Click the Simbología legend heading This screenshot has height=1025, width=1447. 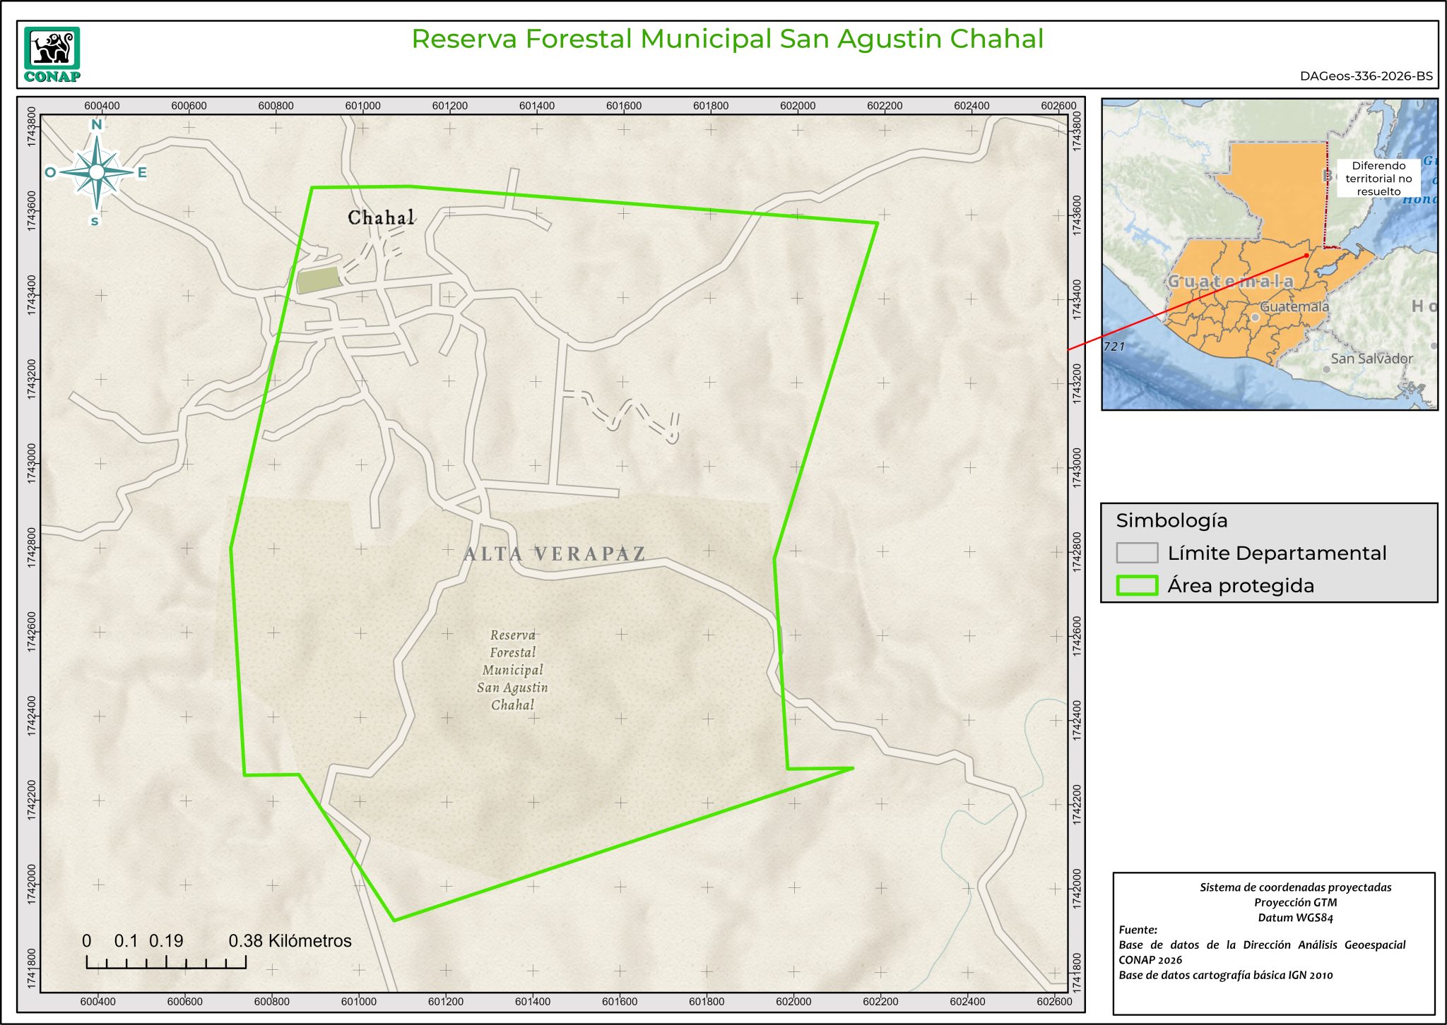(x=1171, y=521)
